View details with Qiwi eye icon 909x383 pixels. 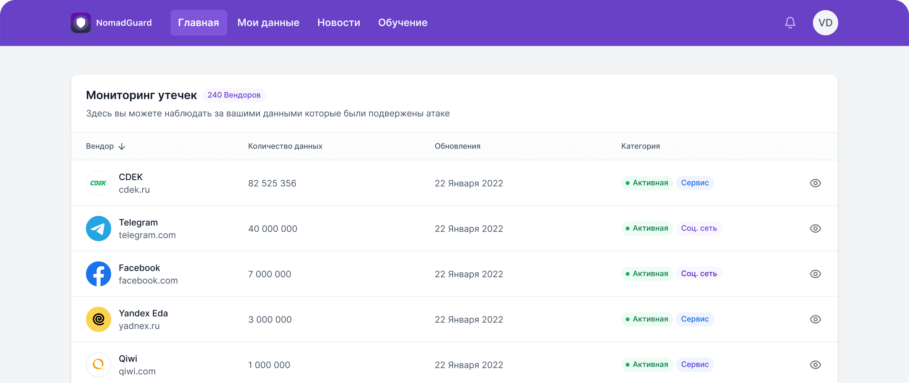pos(815,365)
